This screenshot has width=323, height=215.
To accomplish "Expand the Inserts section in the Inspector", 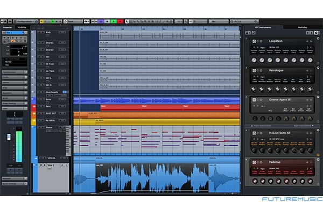I will click(15, 82).
